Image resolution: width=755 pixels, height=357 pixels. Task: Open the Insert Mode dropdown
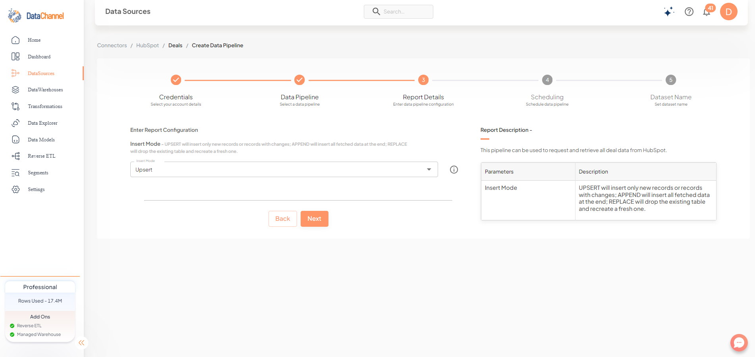click(x=284, y=170)
